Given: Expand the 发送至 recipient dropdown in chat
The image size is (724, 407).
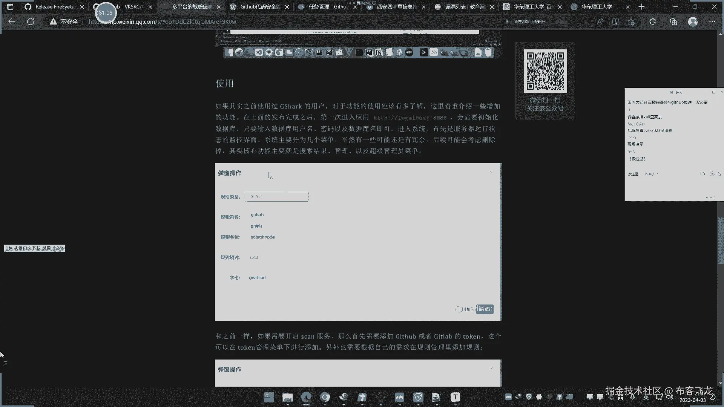Looking at the screenshot, I should tap(651, 174).
